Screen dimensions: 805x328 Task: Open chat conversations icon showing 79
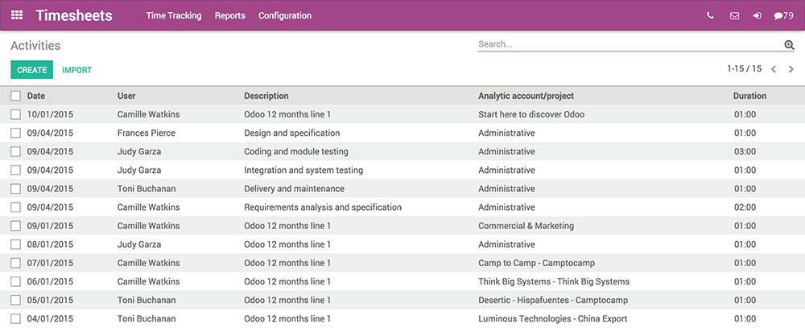tap(783, 16)
